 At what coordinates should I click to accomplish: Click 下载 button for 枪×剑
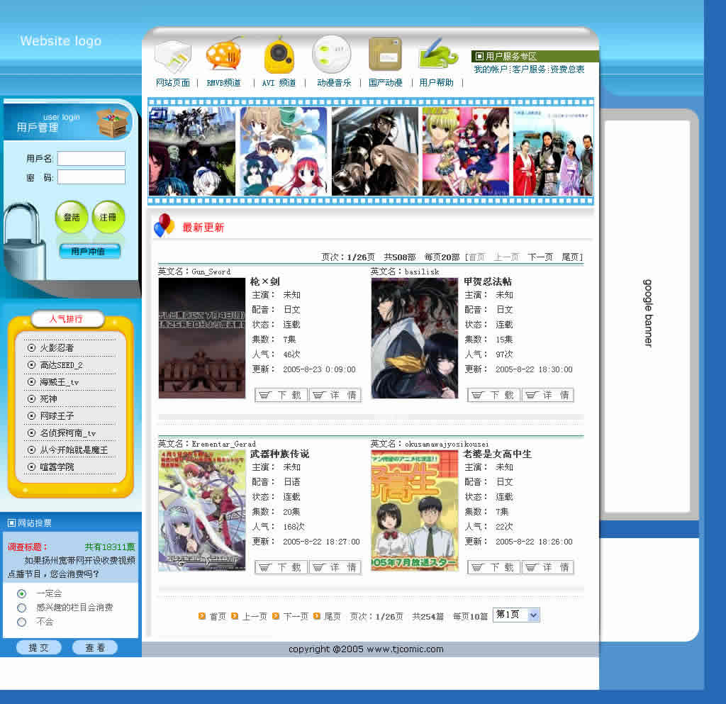pos(281,395)
